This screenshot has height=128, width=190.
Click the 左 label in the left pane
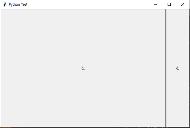[x=83, y=68]
